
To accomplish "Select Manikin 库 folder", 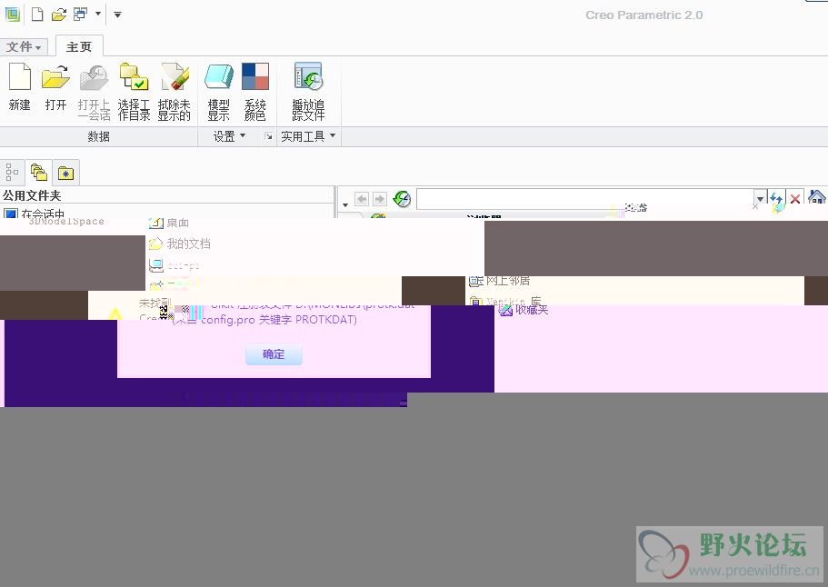I will pos(506,301).
